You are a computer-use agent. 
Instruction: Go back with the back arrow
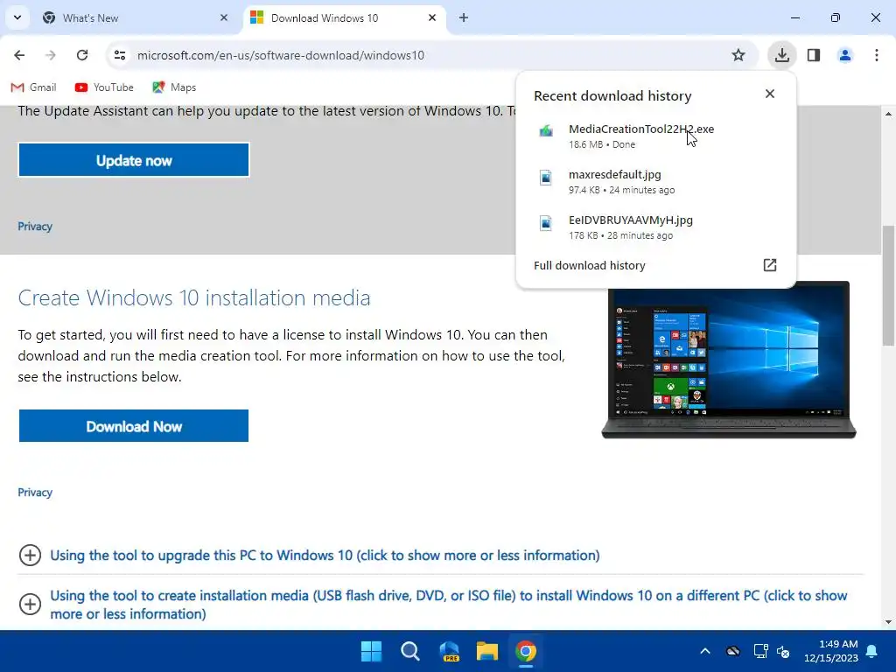tap(19, 55)
